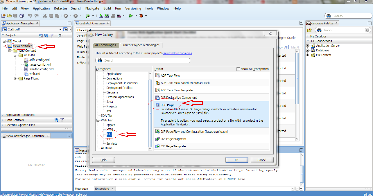373x196 pixels.
Task: Click the refresh icon in Data Controls panel
Action: 56,120
